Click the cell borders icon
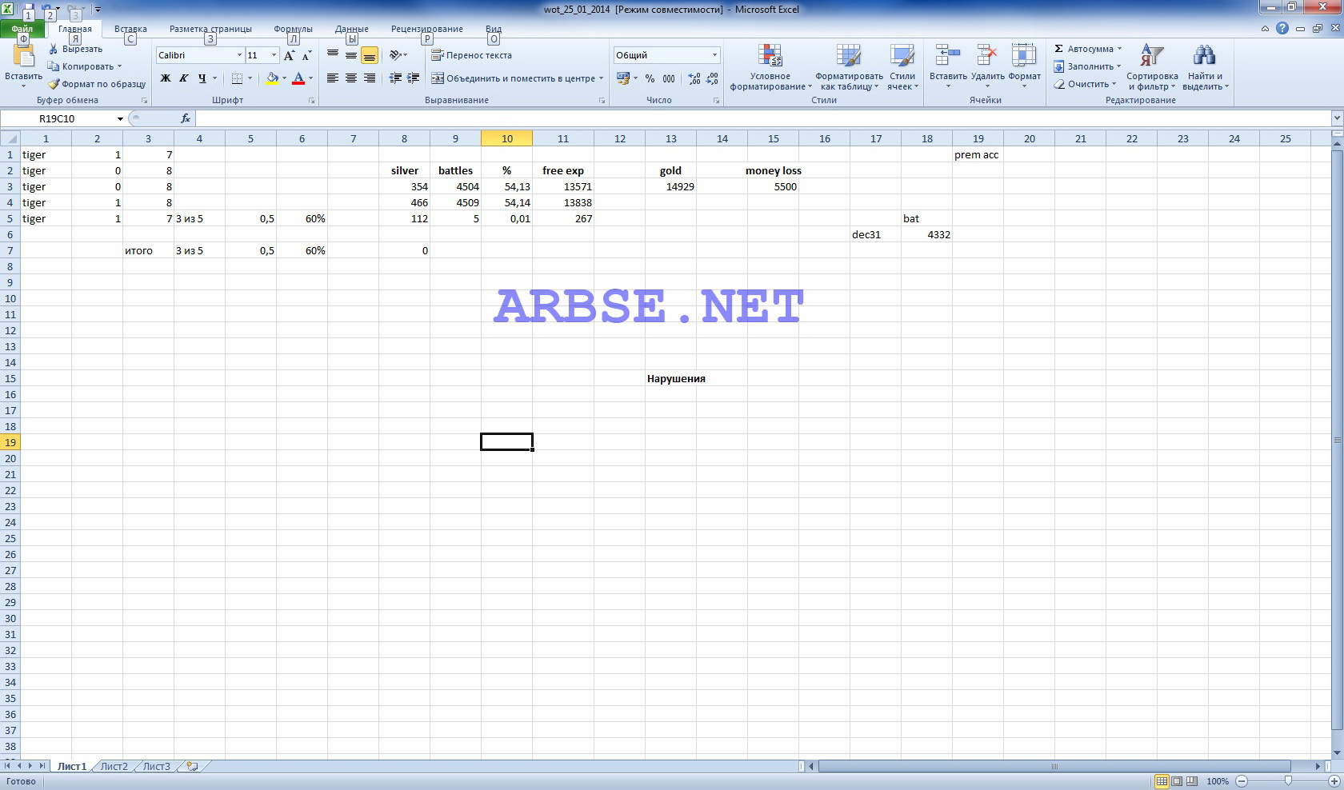 coord(237,78)
